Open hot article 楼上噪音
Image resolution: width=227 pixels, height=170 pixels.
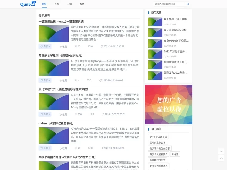click(x=176, y=19)
